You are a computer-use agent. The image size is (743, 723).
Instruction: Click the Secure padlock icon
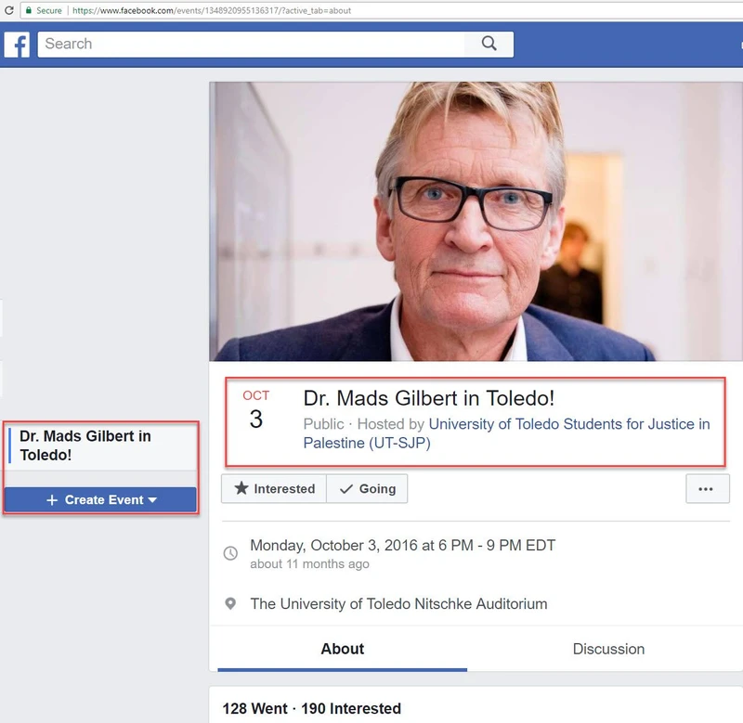(x=29, y=10)
